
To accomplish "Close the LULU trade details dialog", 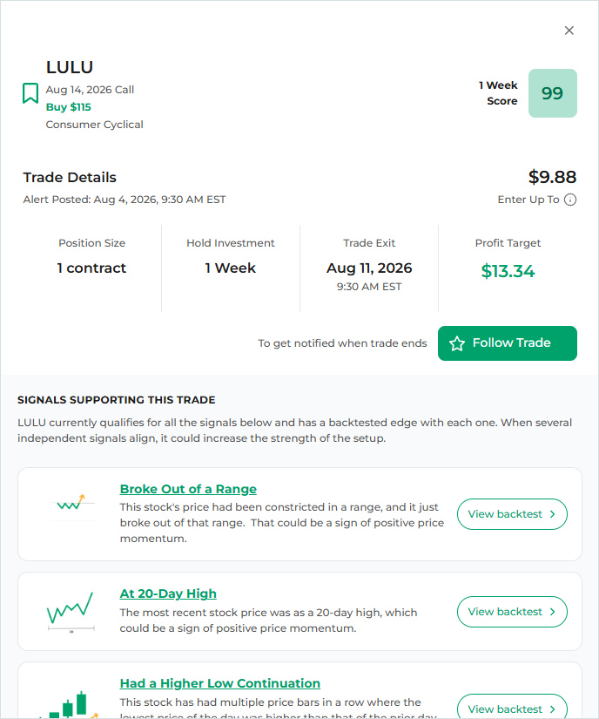I will click(x=569, y=31).
